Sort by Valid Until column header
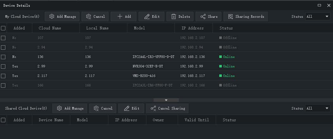Screen dimensions: 333x139 [197, 120]
